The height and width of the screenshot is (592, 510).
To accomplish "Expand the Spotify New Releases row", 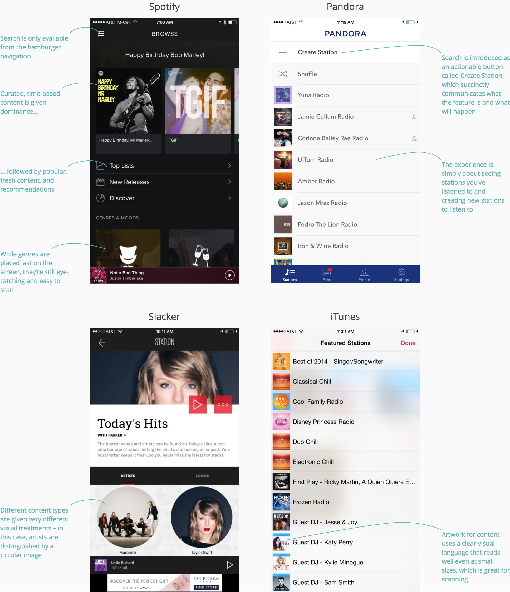I will 165,182.
